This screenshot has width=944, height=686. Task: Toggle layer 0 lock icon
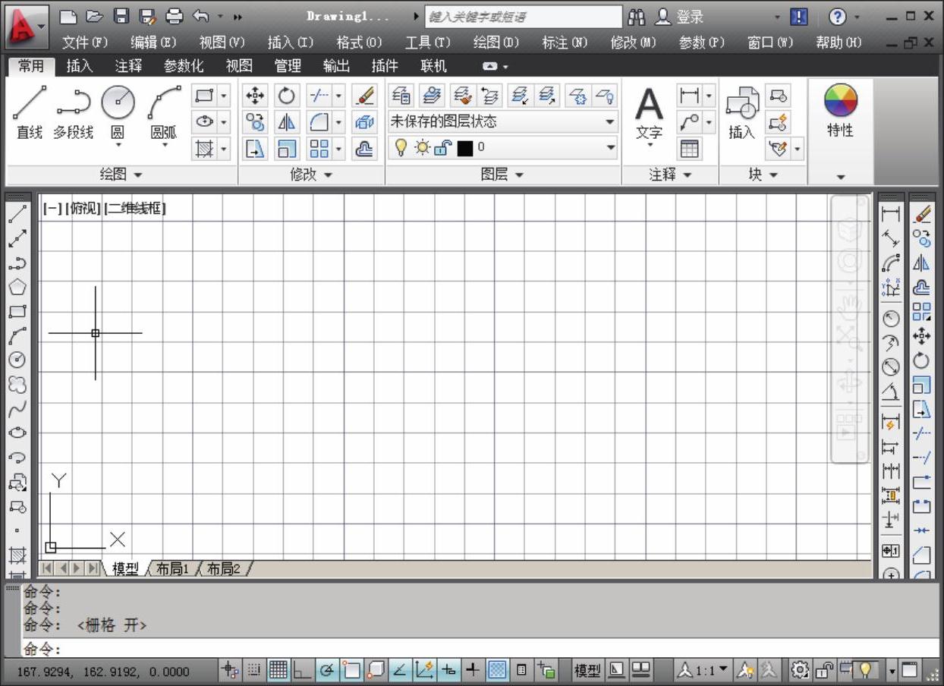[x=443, y=148]
